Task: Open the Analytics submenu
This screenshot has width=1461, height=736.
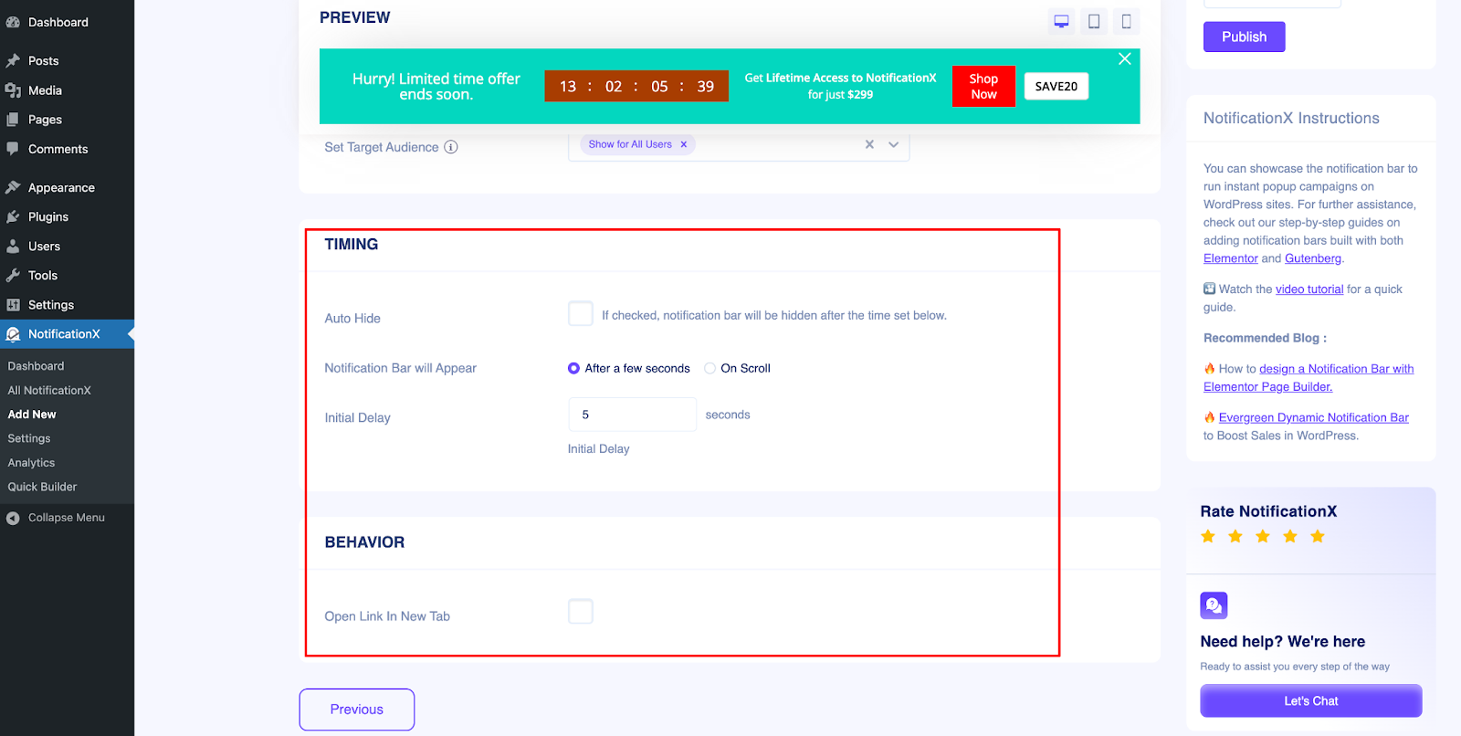Action: [31, 463]
